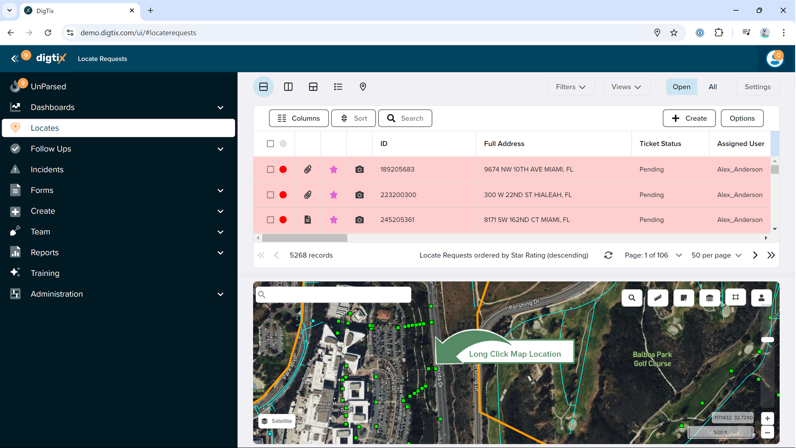Image resolution: width=796 pixels, height=448 pixels.
Task: Select the list view layout icon
Action: 338,87
